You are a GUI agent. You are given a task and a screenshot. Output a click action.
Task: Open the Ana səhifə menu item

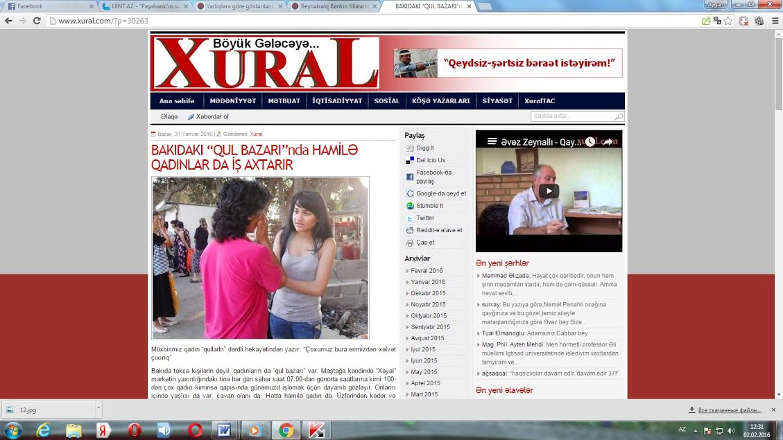pyautogui.click(x=177, y=100)
